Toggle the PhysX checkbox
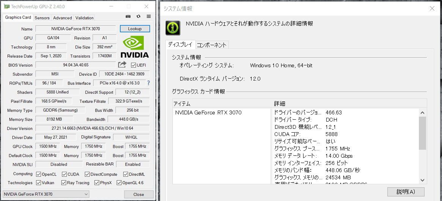Screen dimensions: 442x201 pos(97,183)
